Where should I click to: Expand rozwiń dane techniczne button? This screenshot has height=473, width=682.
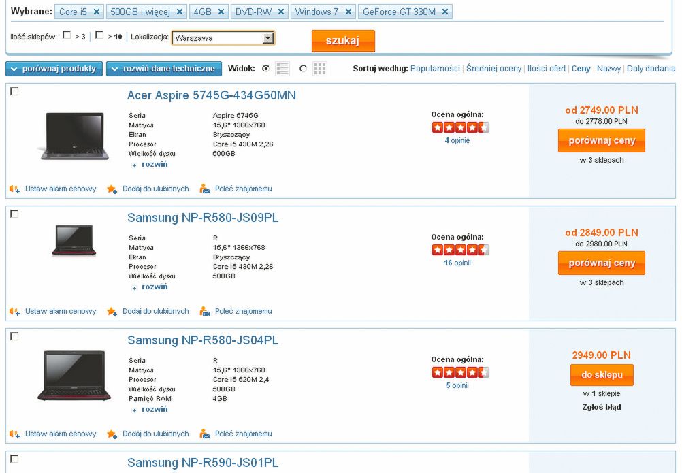[x=164, y=69]
